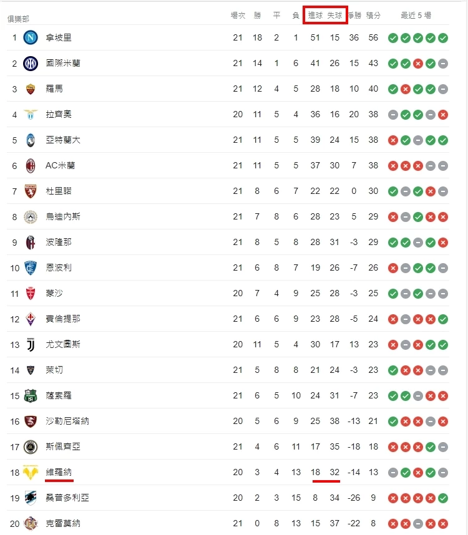
Task: Open the 拿坡里 team link
Action: 59,37
